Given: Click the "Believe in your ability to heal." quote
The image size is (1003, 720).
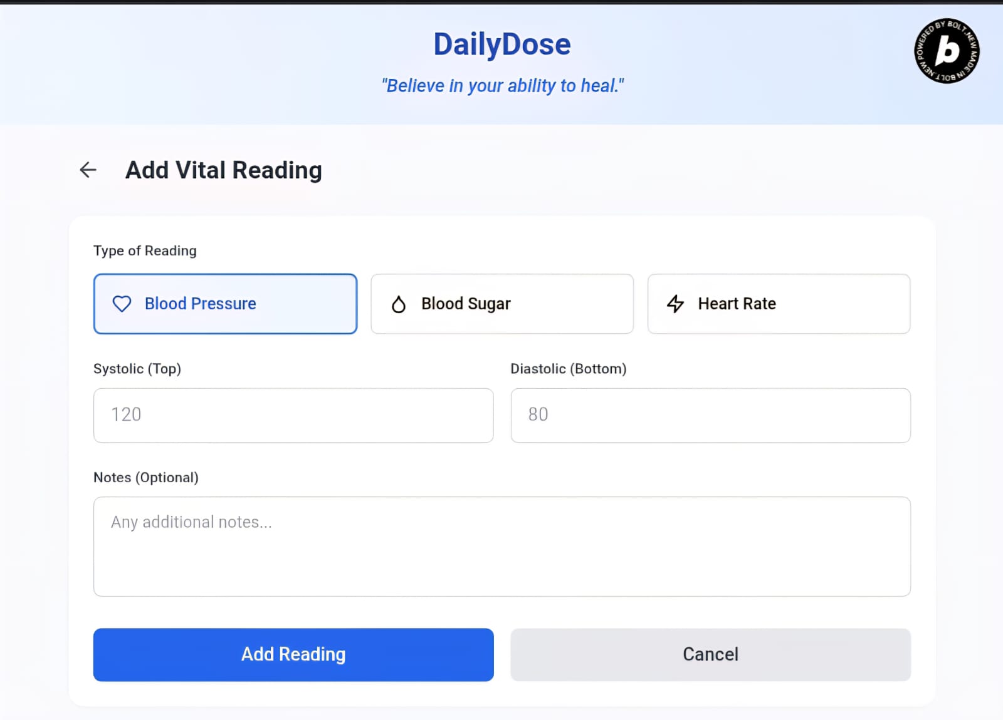Looking at the screenshot, I should [x=503, y=86].
